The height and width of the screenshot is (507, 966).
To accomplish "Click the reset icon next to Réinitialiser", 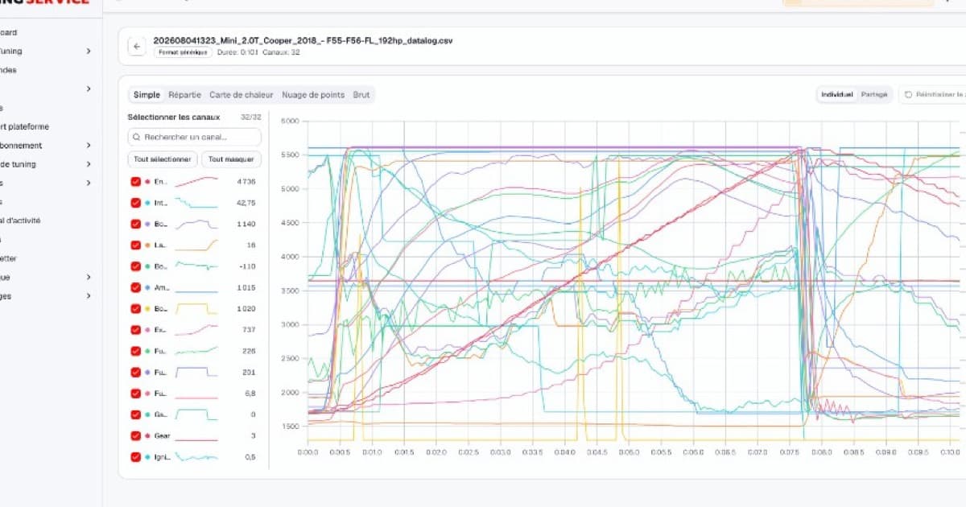I will (x=908, y=95).
